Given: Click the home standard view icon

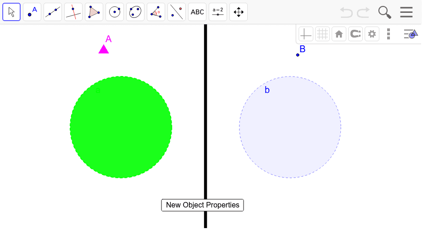Looking at the screenshot, I should [x=339, y=34].
